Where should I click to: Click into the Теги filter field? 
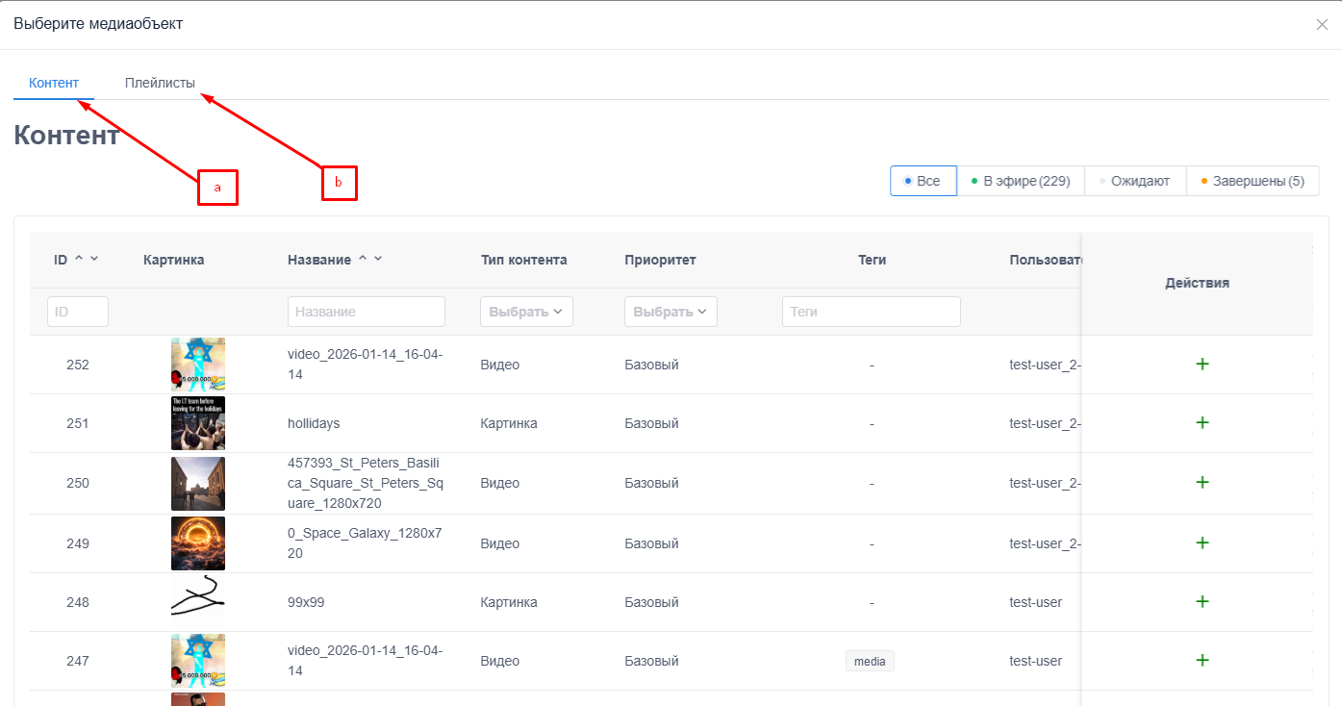point(872,312)
